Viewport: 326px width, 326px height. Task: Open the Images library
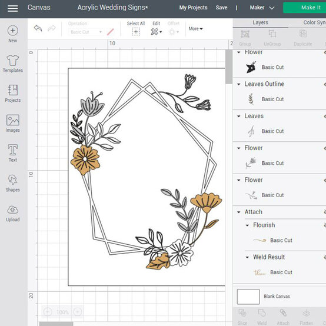[13, 123]
